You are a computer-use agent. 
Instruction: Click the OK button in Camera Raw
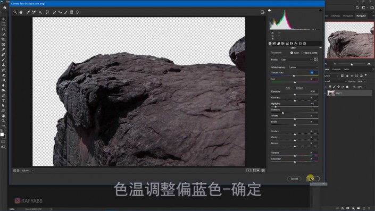coord(313,179)
